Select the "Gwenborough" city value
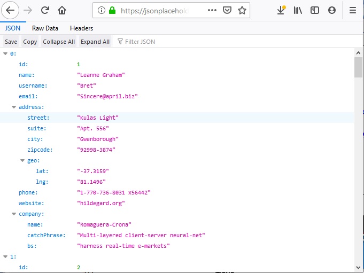Image resolution: width=364 pixels, height=273 pixels. pyautogui.click(x=98, y=139)
